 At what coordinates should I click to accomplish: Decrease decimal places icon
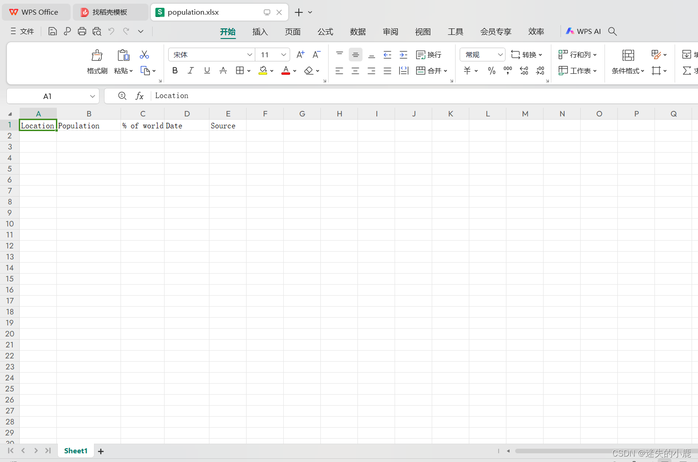point(540,71)
